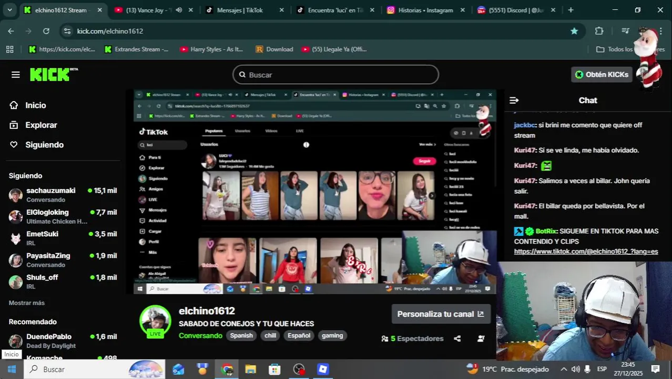Click the viewers icon beside 5 Espectadores
This screenshot has width=672, height=379.
click(385, 338)
